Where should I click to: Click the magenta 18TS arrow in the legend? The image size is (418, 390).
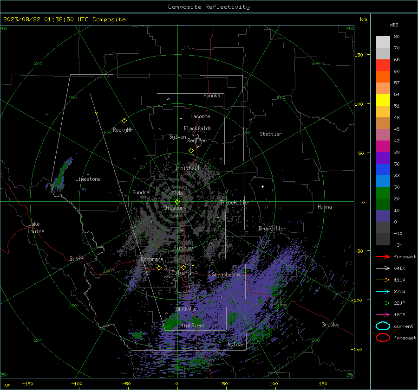pyautogui.click(x=383, y=315)
